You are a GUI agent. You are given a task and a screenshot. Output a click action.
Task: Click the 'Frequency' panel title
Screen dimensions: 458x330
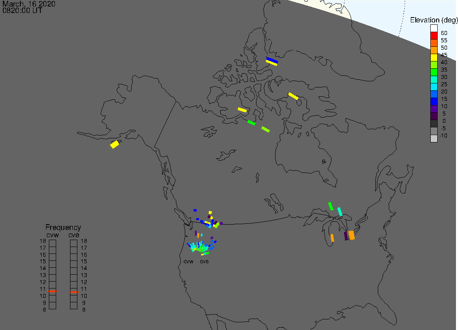tap(63, 227)
